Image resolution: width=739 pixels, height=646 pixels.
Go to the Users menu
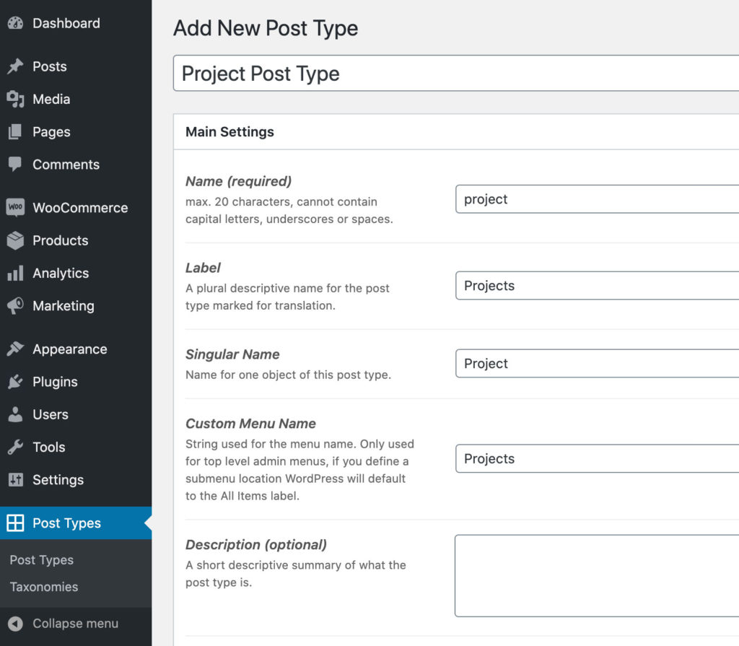(x=51, y=414)
